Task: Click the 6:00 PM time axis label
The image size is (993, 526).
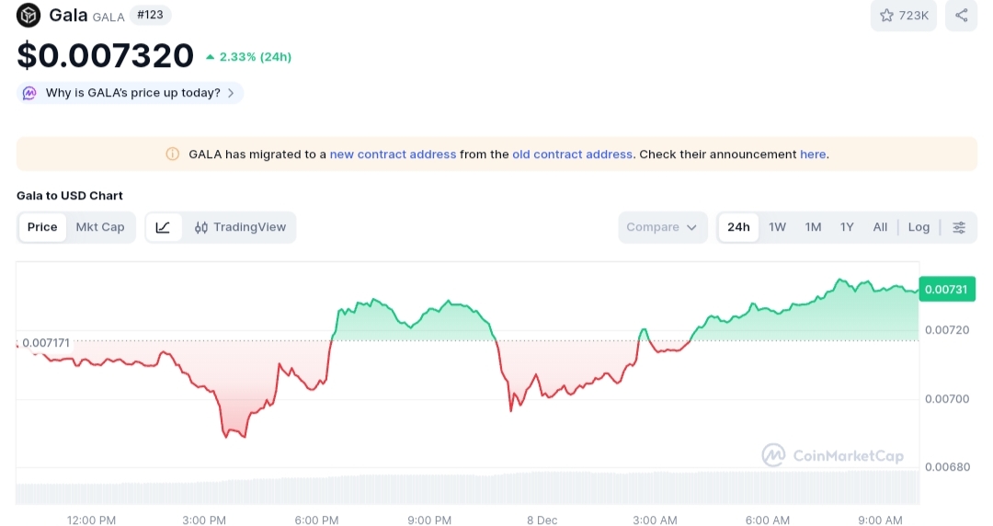Action: tap(316, 520)
